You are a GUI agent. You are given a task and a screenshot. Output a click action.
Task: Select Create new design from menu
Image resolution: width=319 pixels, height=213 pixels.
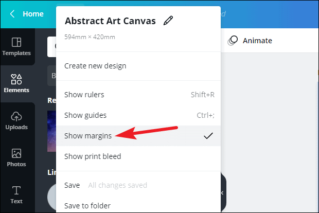(x=138, y=66)
